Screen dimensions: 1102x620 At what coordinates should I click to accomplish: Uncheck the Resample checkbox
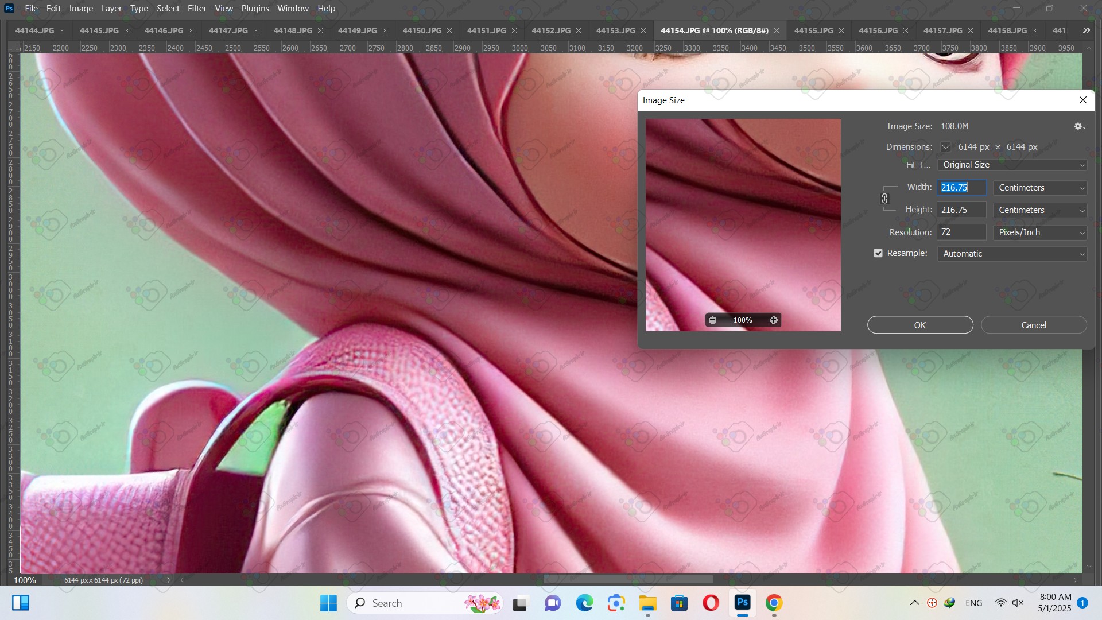pyautogui.click(x=878, y=253)
